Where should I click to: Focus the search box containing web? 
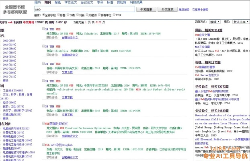[85, 9]
